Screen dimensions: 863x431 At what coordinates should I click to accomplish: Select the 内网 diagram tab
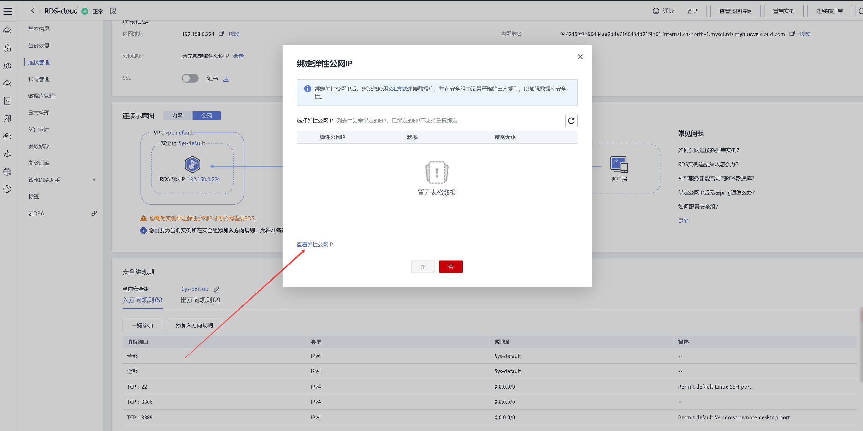tap(177, 116)
